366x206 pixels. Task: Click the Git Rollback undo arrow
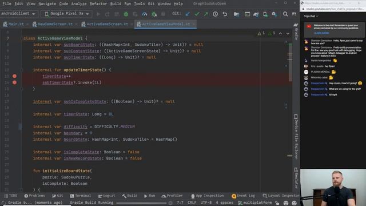225,14
